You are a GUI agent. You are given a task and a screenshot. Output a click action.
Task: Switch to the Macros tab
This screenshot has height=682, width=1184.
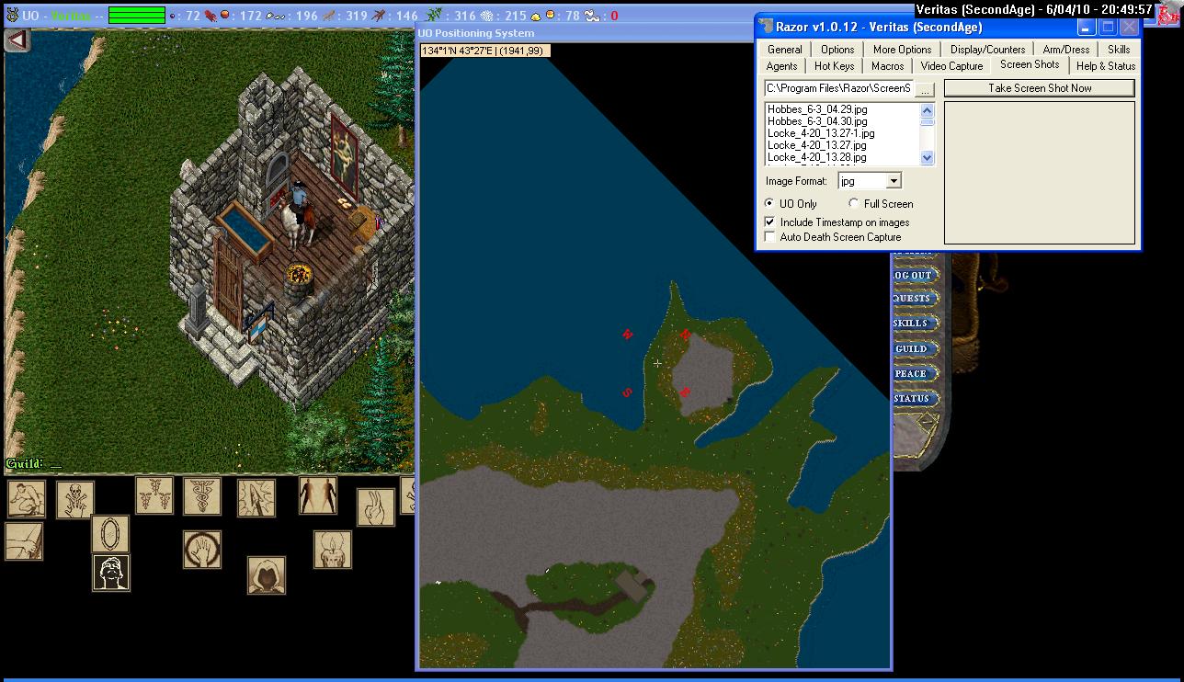point(887,66)
